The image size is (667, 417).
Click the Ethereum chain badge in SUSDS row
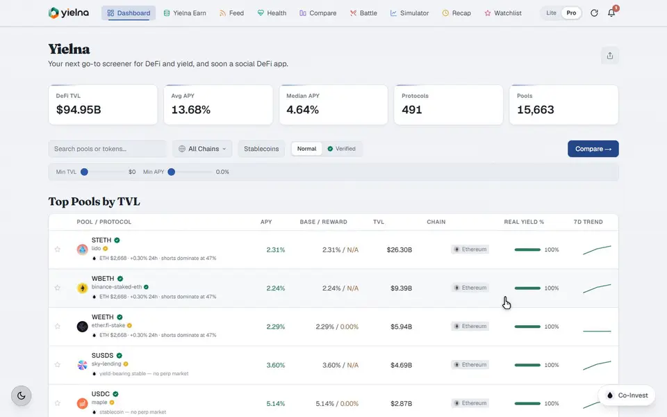(x=470, y=365)
